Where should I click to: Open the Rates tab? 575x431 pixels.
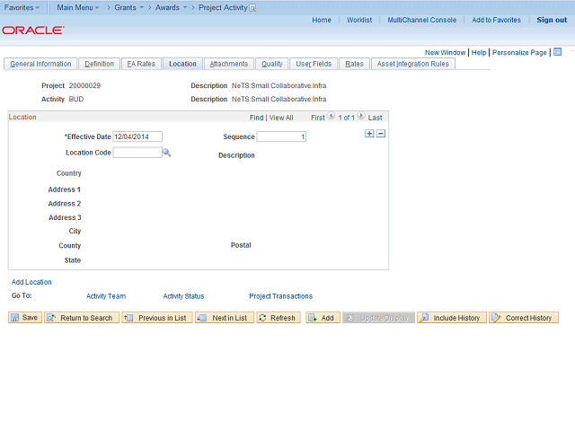(x=354, y=64)
